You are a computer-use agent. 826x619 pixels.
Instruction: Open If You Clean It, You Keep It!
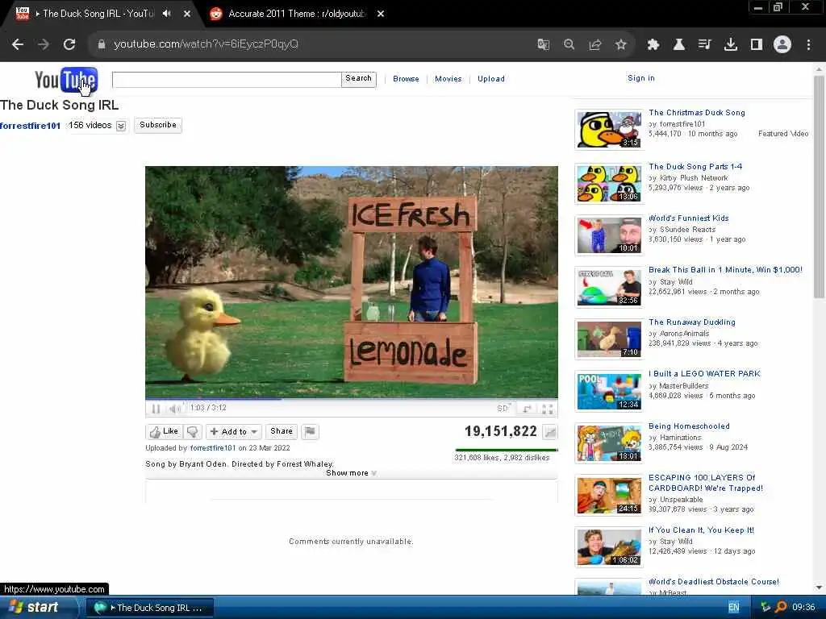click(701, 530)
